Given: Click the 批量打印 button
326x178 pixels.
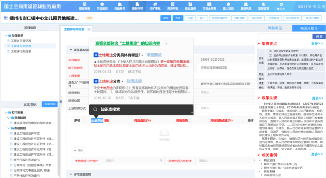Looking at the screenshot, I should [x=50, y=104].
